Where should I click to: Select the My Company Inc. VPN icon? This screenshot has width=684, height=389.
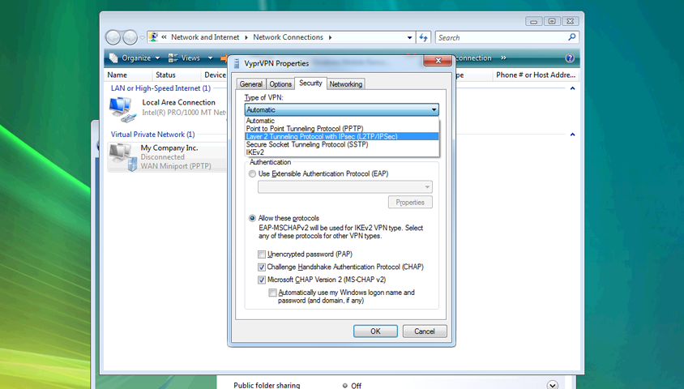(122, 156)
